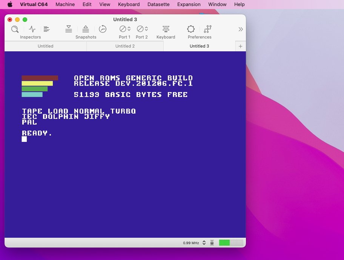Viewport: 344px width, 260px height.
Task: Click the 'IEC DOLPHIN JIFFY' line
Action: (x=66, y=117)
